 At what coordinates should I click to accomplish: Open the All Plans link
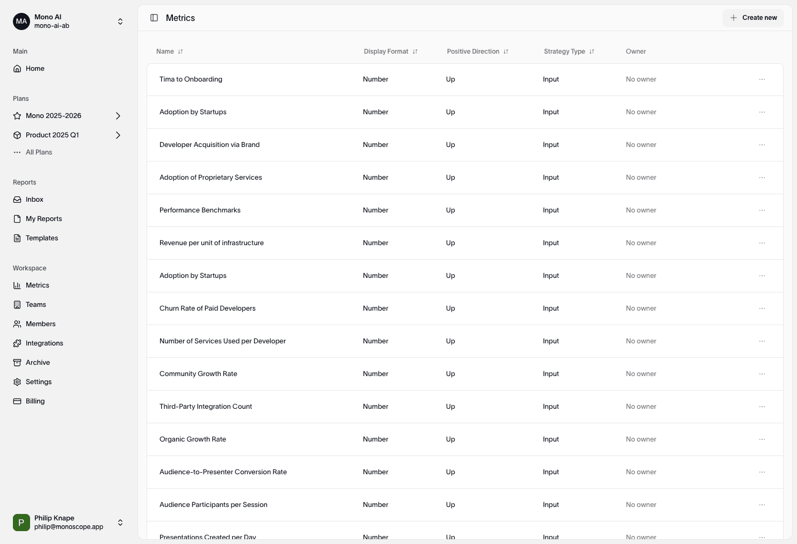39,152
